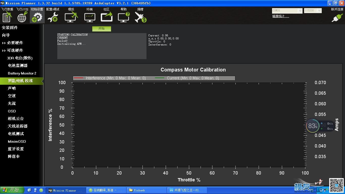This screenshot has height=194, width=345.
Task: Click the Compass Motor Calibration chart title
Action: 193,70
